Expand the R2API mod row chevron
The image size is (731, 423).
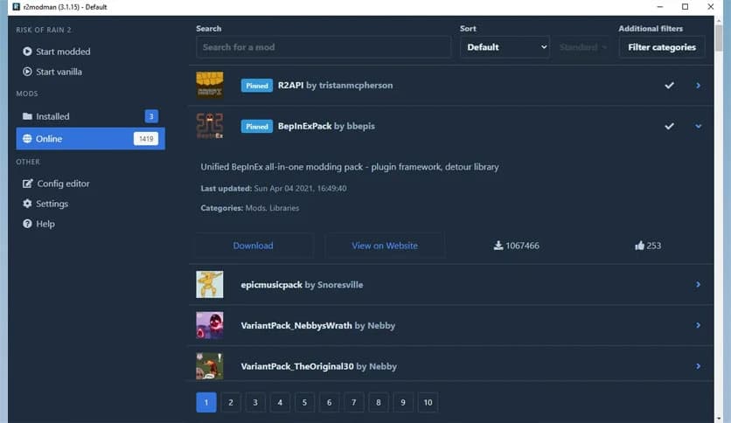coord(698,86)
